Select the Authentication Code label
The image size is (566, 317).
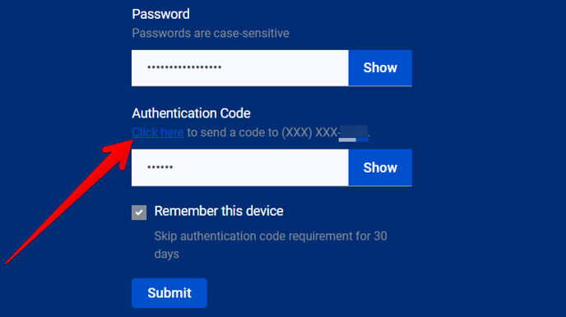point(191,113)
